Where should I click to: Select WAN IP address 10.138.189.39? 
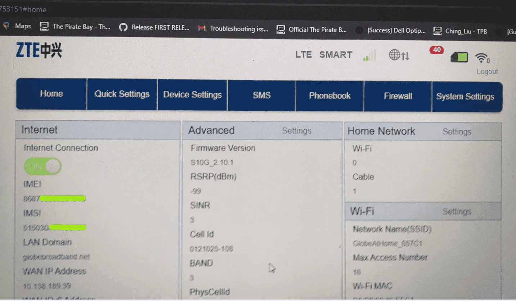[47, 286]
